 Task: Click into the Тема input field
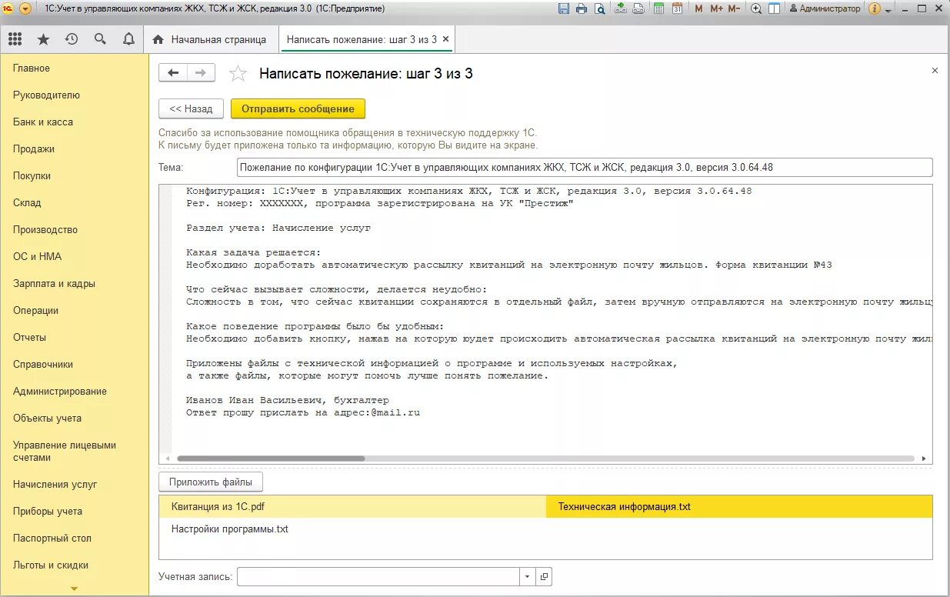[585, 167]
